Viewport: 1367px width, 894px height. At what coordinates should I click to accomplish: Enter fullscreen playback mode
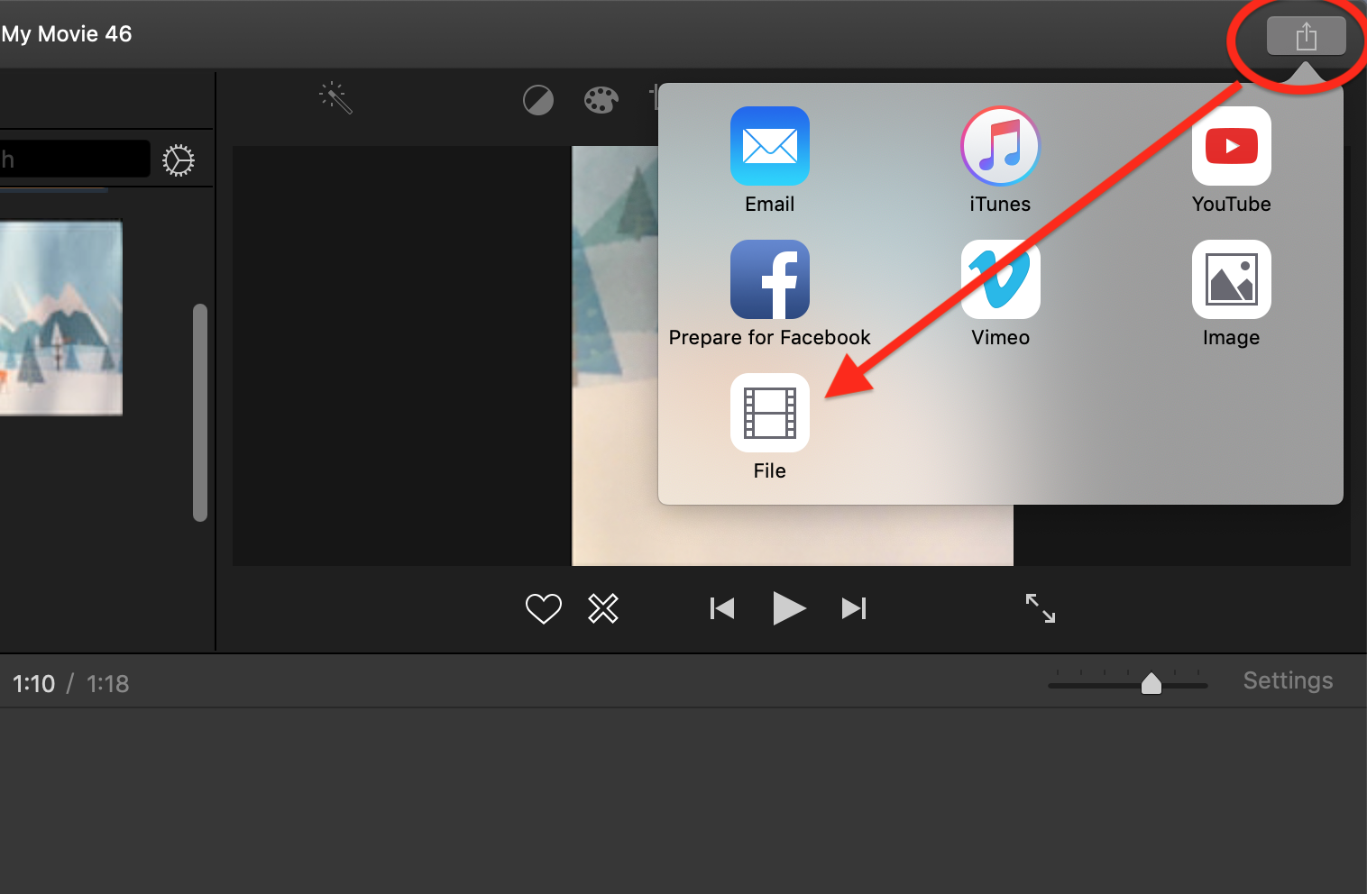click(x=1041, y=608)
